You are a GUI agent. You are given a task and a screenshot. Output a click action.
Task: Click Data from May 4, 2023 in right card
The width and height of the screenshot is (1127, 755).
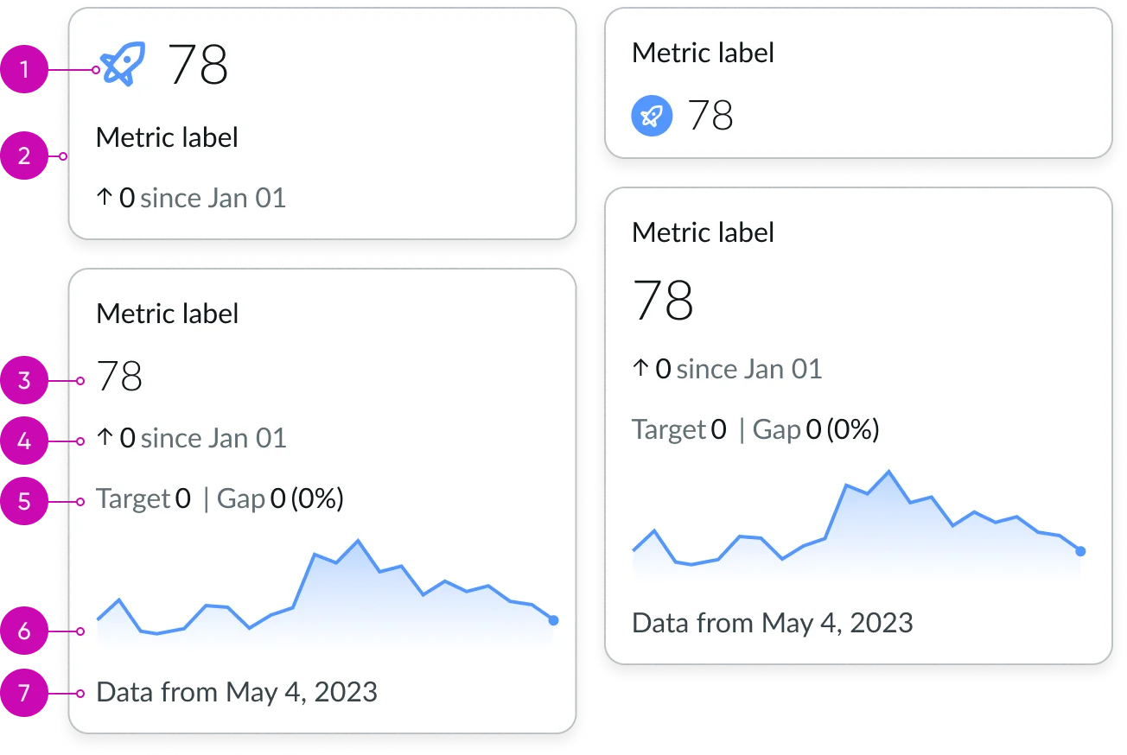coord(773,623)
